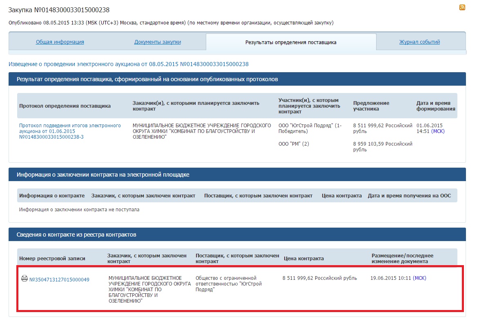
Task: Click column header Размещение/последнее изменение документа
Action: point(402,259)
